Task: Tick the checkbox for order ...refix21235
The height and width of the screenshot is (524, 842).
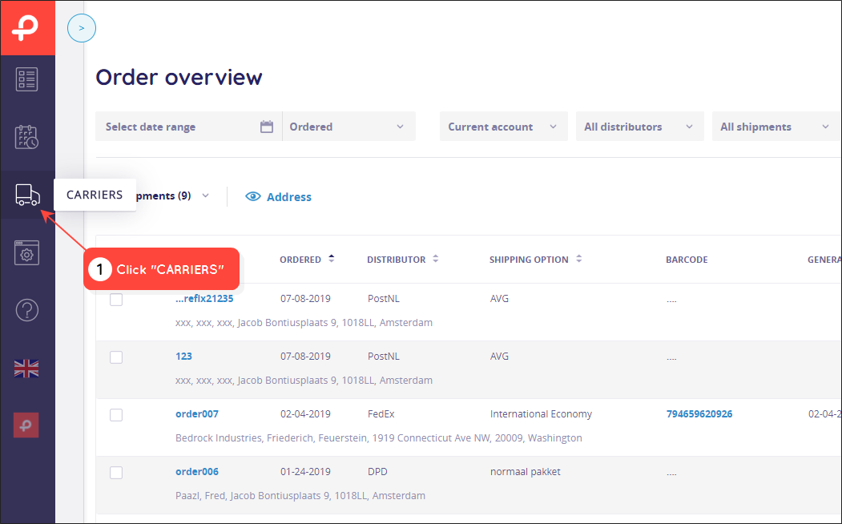Action: (116, 300)
